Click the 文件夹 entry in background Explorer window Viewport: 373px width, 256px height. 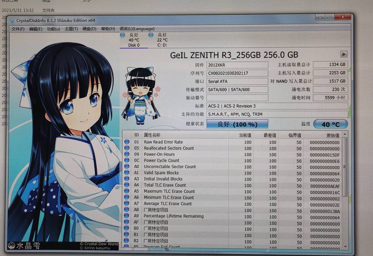[x=48, y=10]
